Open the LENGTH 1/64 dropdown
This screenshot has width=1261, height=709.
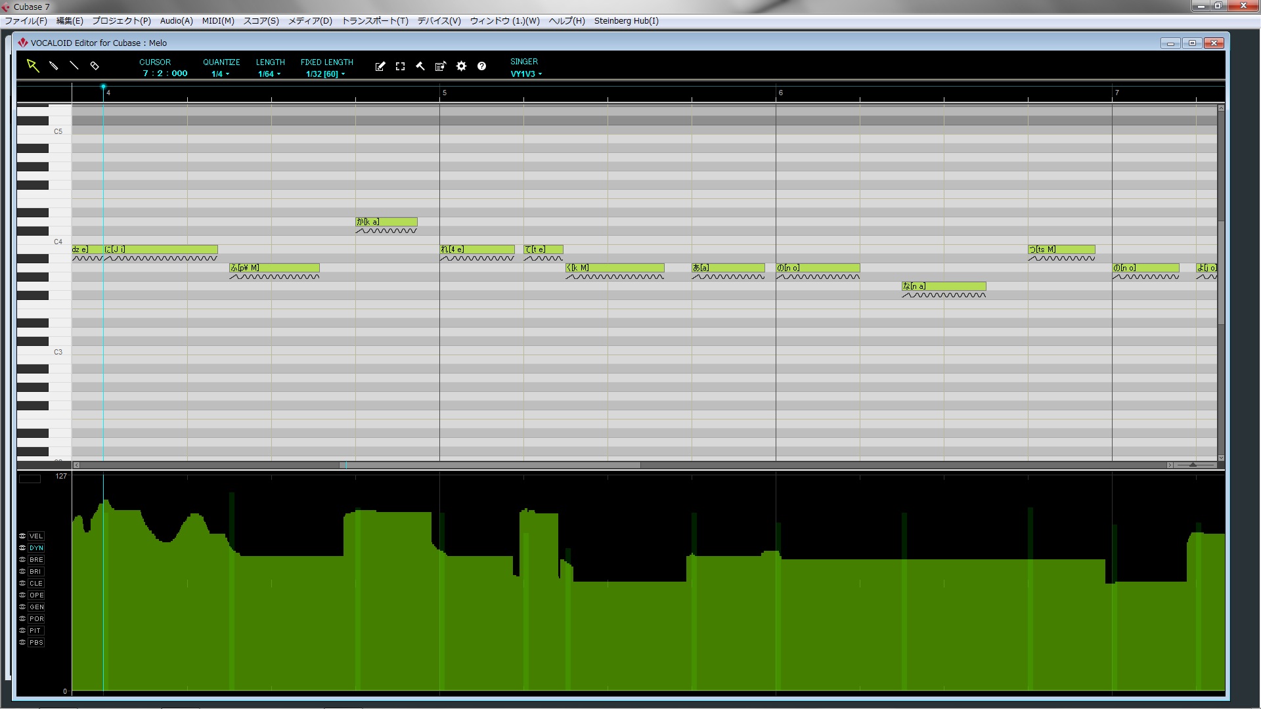click(269, 74)
